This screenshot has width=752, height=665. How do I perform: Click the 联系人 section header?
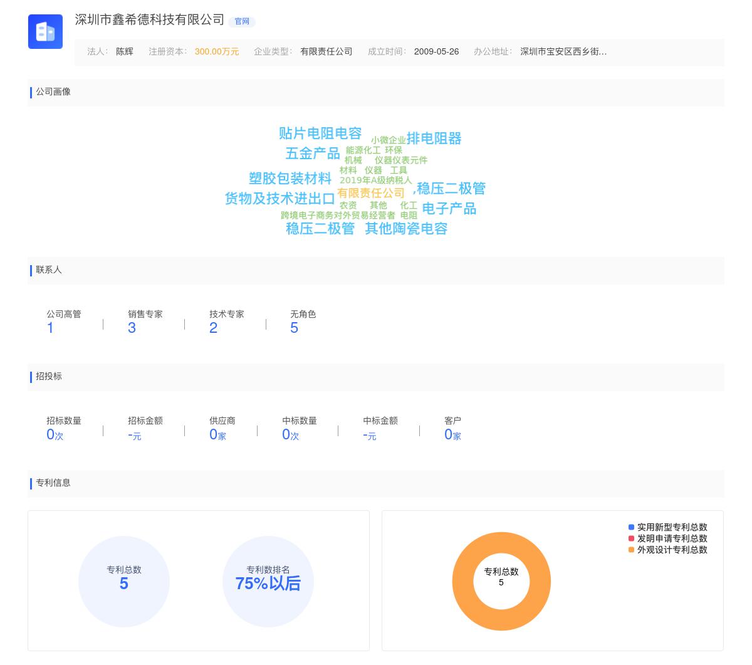point(376,270)
